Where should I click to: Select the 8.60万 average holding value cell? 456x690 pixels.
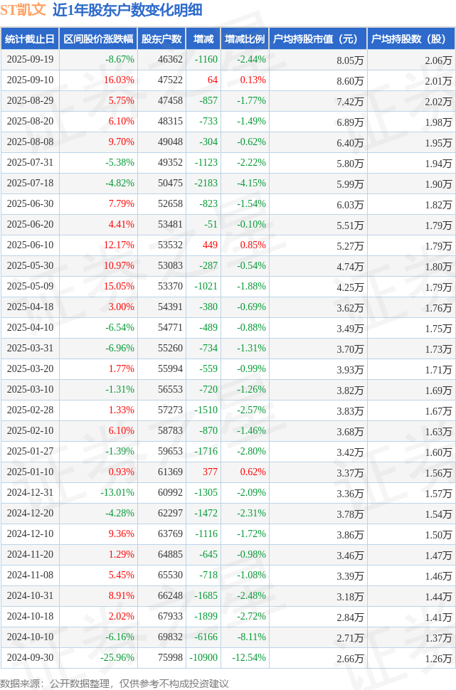tap(350, 80)
